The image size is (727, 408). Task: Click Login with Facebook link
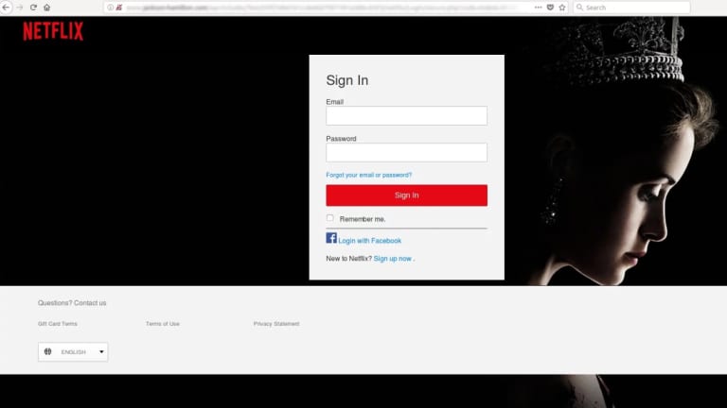click(x=369, y=241)
